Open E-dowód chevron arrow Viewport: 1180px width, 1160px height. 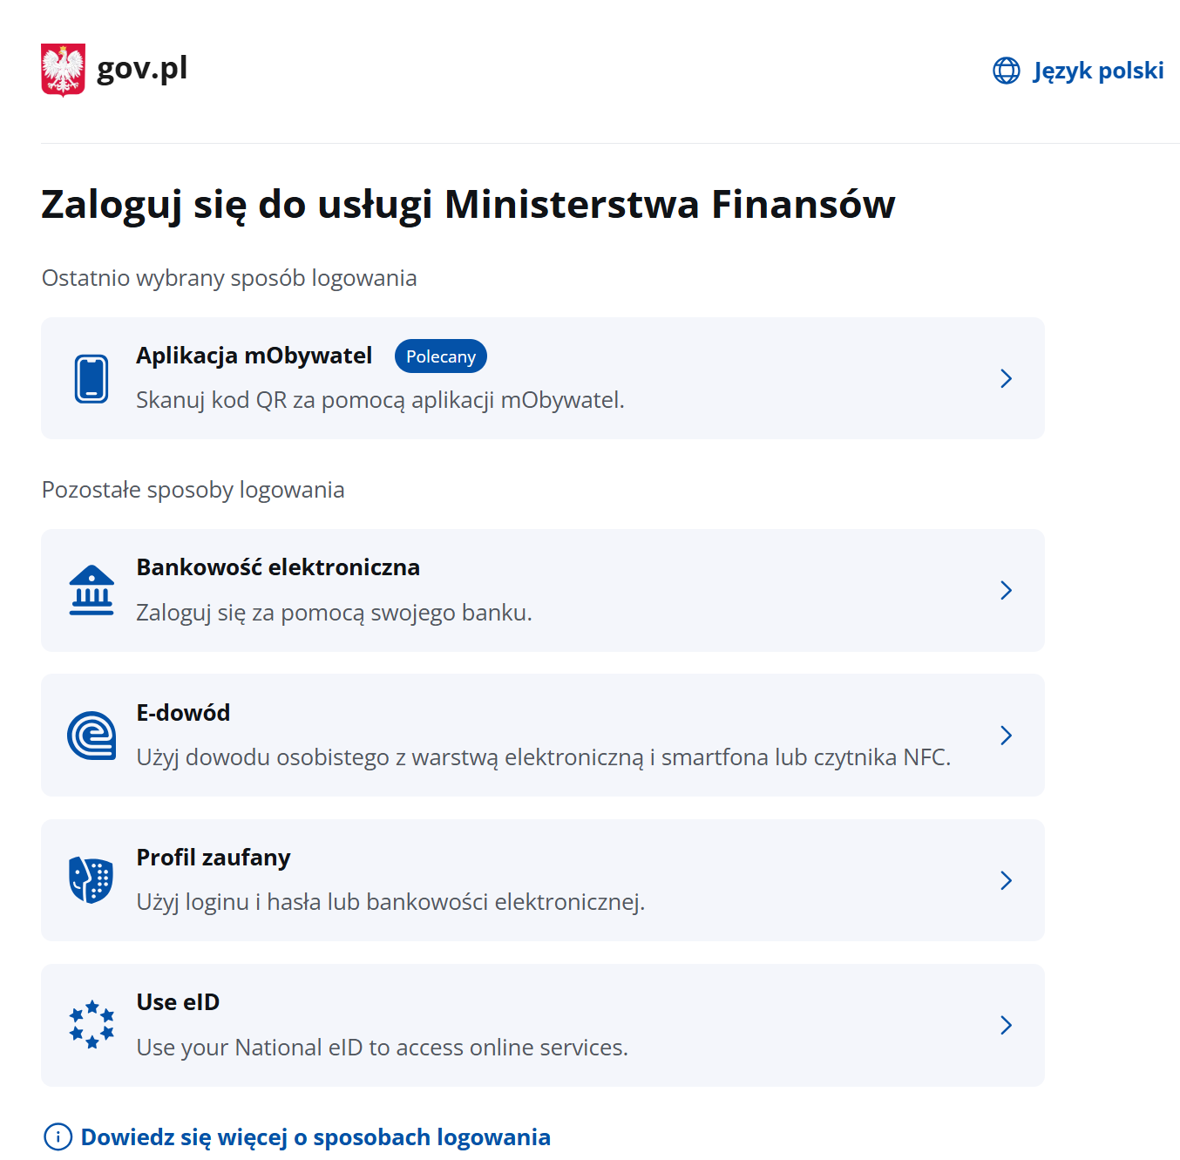click(x=1007, y=736)
